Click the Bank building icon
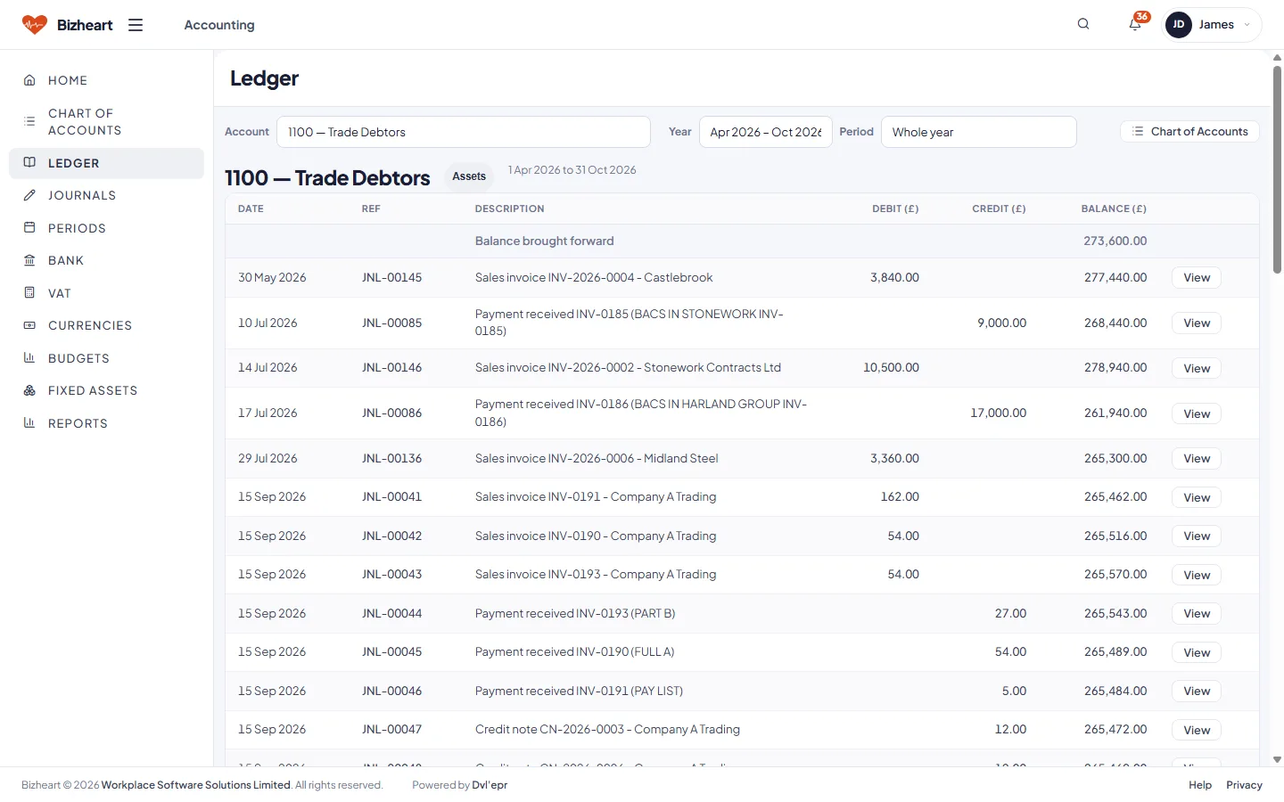The image size is (1284, 802). pos(29,260)
